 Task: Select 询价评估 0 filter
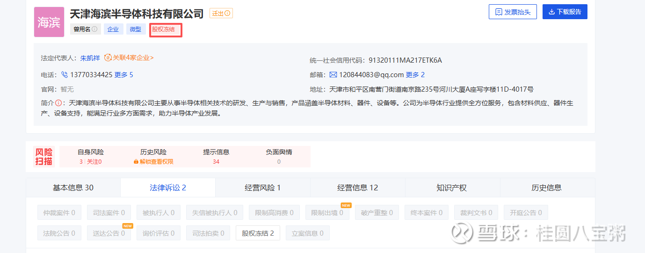159,233
